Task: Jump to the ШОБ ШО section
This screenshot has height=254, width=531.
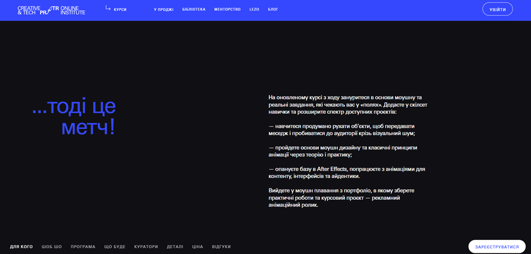Action: (x=52, y=247)
